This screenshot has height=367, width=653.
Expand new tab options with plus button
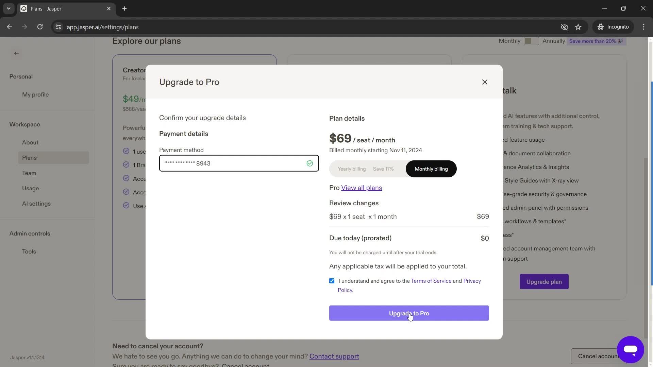pyautogui.click(x=125, y=8)
